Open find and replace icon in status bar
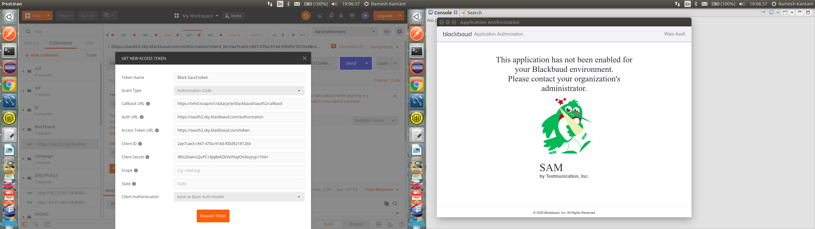 click(x=36, y=224)
